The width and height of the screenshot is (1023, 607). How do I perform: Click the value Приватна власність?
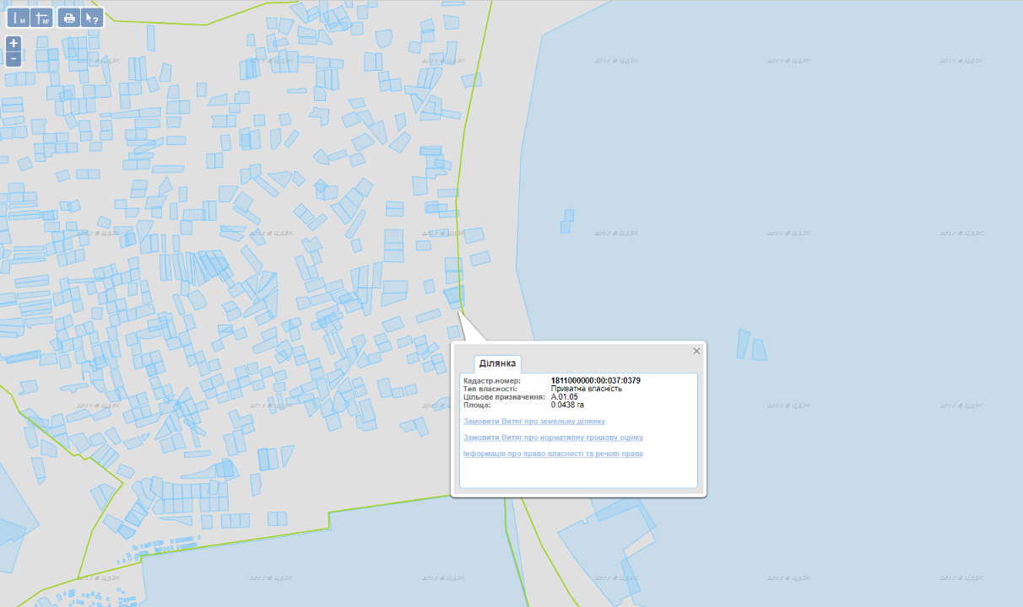tap(587, 389)
